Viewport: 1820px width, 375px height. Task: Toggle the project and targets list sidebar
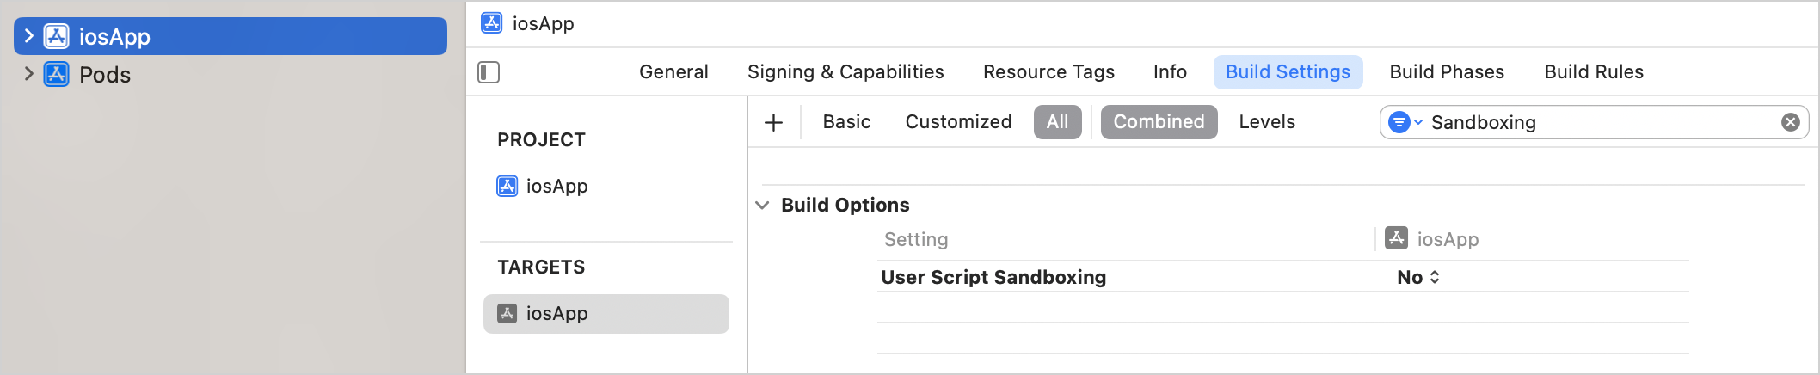point(489,72)
